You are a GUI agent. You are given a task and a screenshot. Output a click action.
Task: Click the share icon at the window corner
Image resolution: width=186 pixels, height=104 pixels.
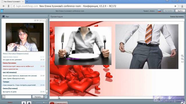[x=183, y=103]
